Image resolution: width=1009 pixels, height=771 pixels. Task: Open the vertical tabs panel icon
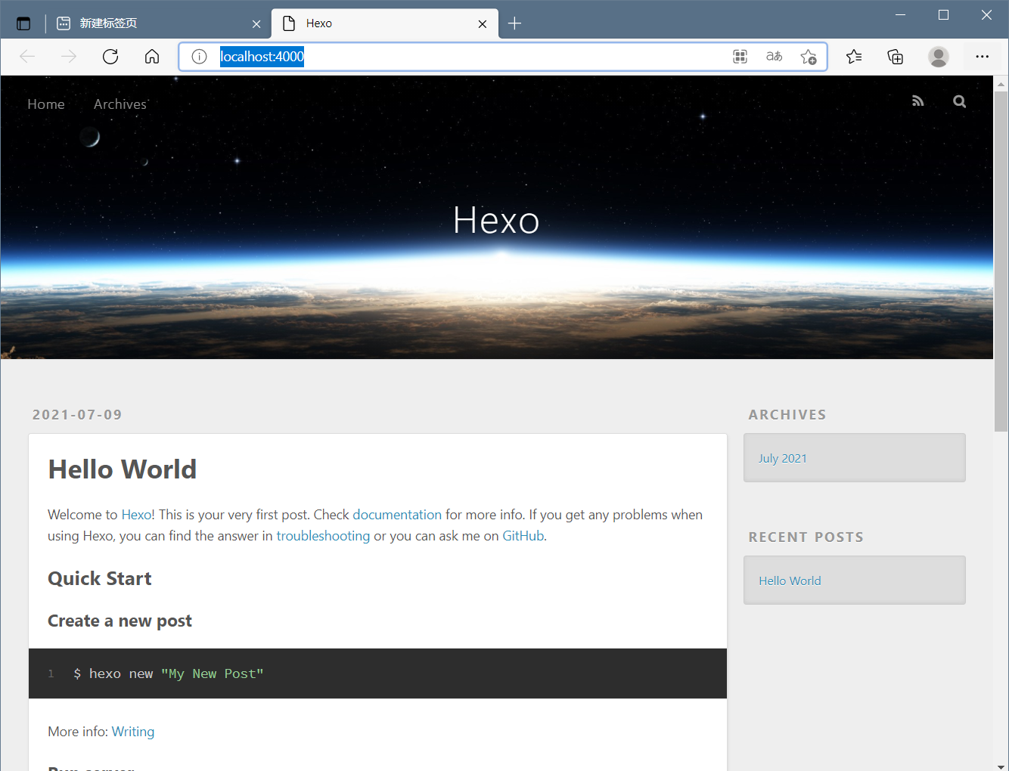23,23
